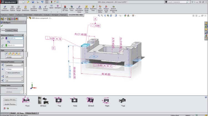This screenshot has width=208, height=116.
Task: Swap reference features with arrows button
Action: (9, 42)
